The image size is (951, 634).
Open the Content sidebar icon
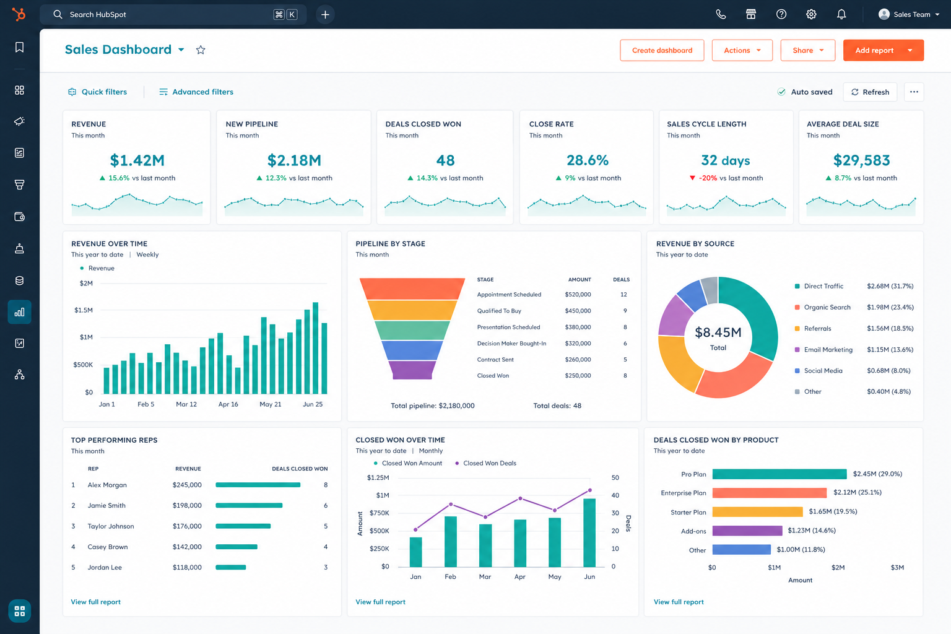click(x=19, y=153)
